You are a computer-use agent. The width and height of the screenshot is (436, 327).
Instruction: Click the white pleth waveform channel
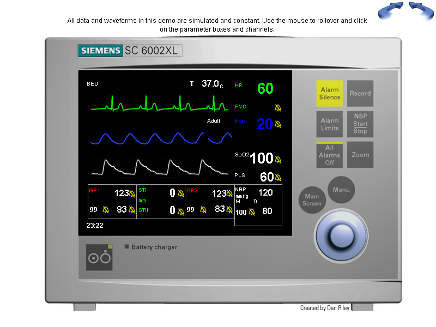pos(160,168)
